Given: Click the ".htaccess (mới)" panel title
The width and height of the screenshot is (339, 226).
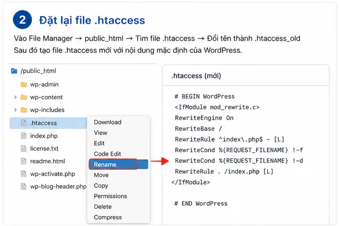Looking at the screenshot, I should click(x=196, y=76).
